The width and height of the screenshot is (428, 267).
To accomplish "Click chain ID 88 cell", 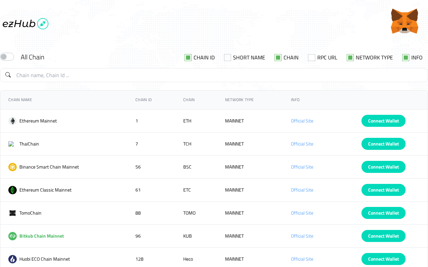I will [x=138, y=213].
